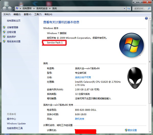Viewport: 153px width, 135px height.
Task: Expand the arrow after 控制面板 in address bar
Action: coord(34,8)
